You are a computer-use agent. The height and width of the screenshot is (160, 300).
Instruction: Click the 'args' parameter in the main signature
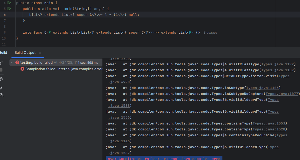point(98,9)
